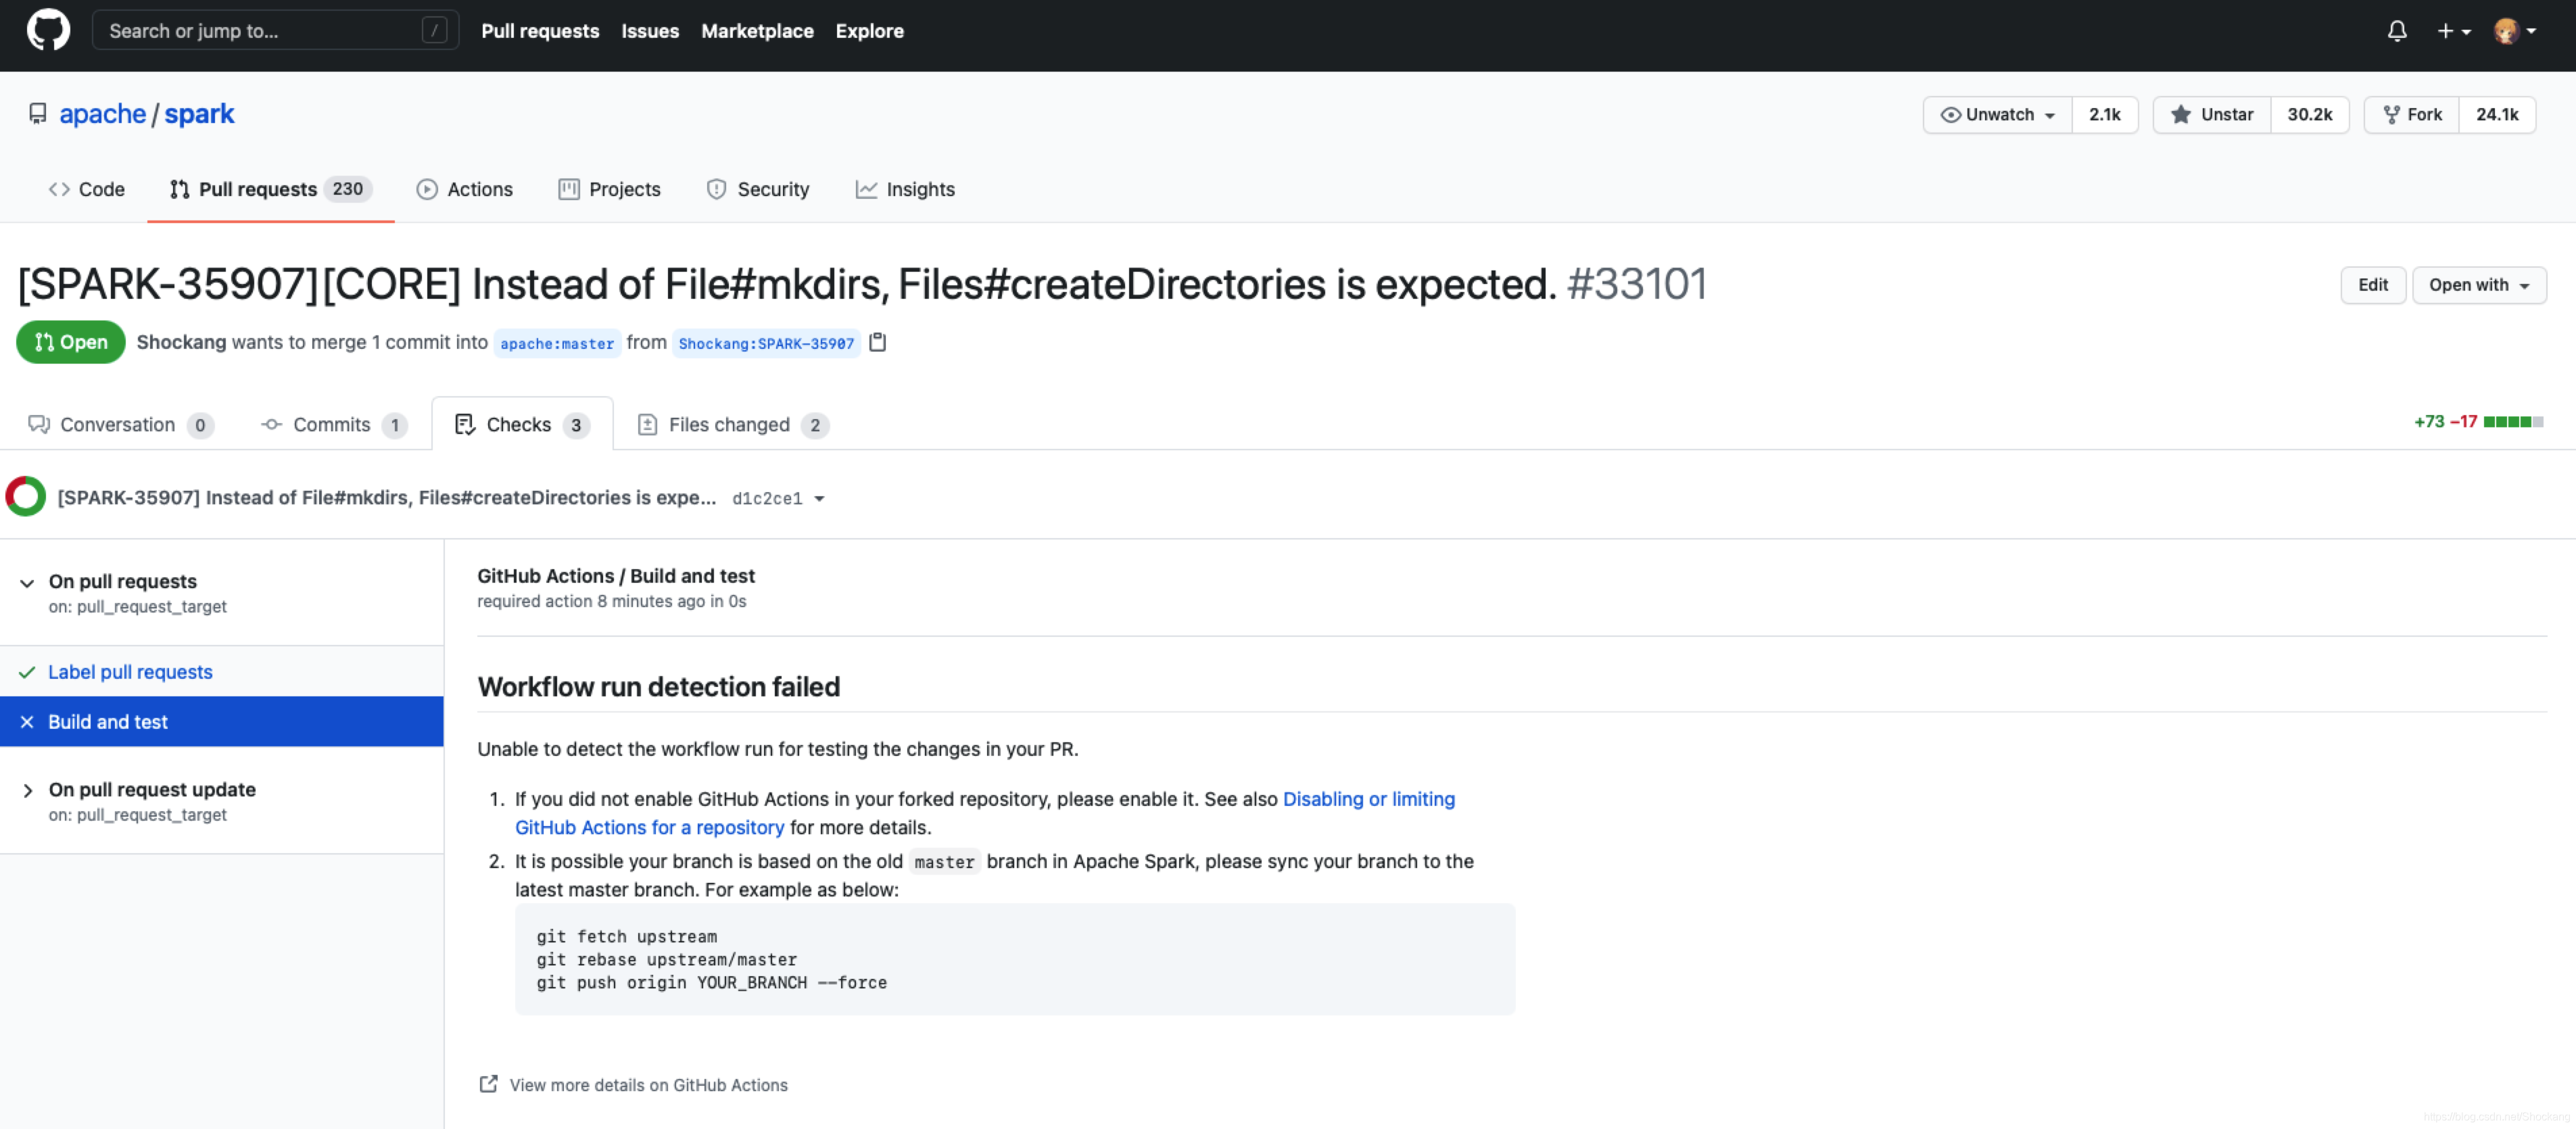The width and height of the screenshot is (2576, 1129).
Task: Open the apache:master branch link
Action: 557,343
